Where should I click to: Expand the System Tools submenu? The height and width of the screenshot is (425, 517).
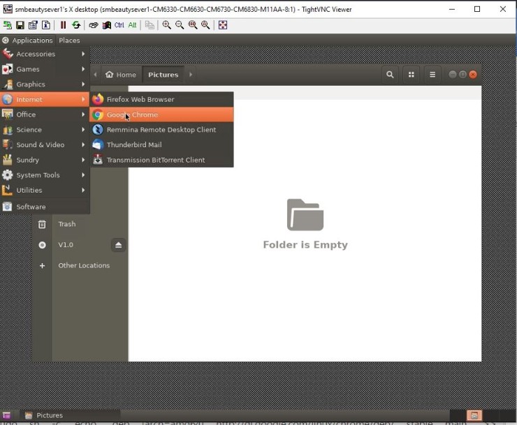coord(45,175)
